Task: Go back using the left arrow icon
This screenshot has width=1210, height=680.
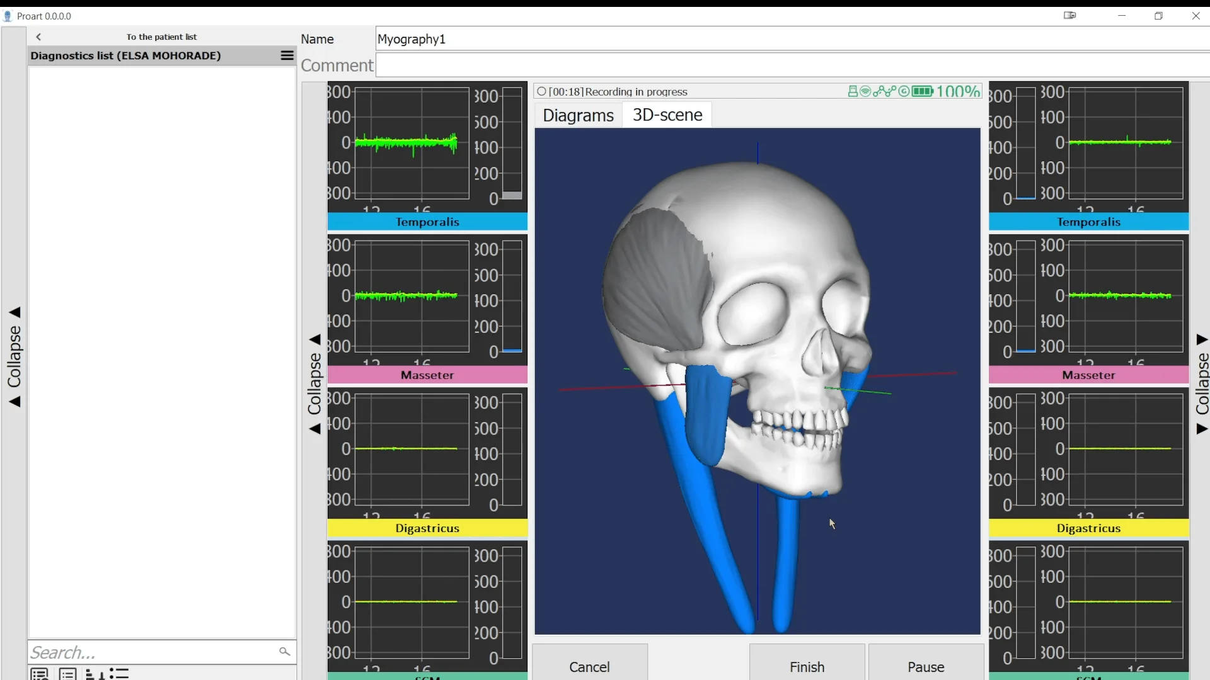Action: (38, 37)
